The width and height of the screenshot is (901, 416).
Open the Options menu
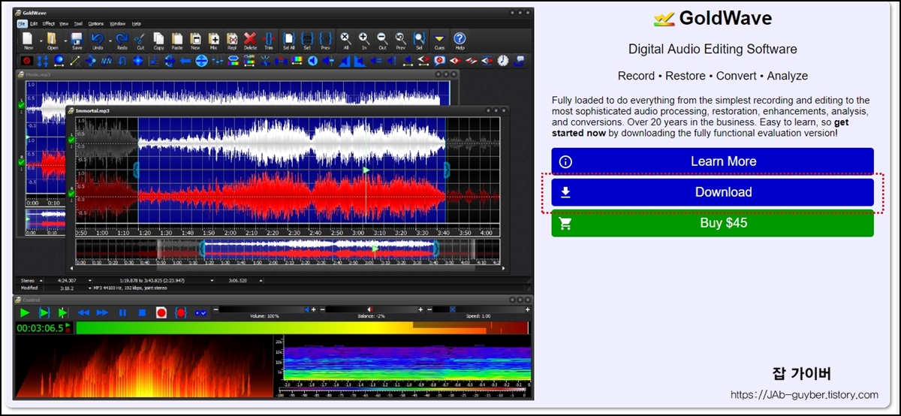[x=96, y=23]
